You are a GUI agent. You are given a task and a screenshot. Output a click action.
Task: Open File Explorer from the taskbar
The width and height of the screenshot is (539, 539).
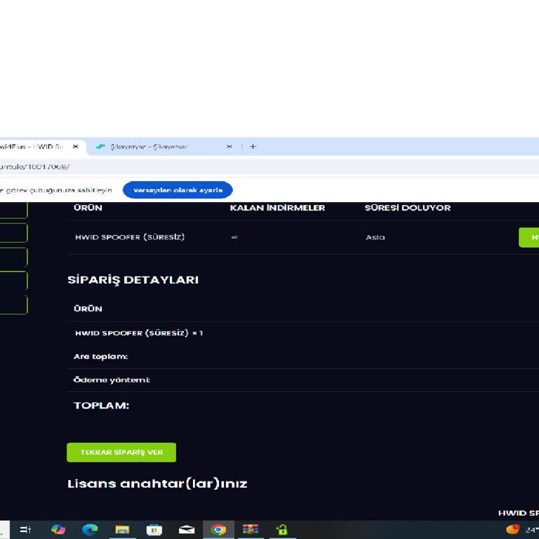122,530
